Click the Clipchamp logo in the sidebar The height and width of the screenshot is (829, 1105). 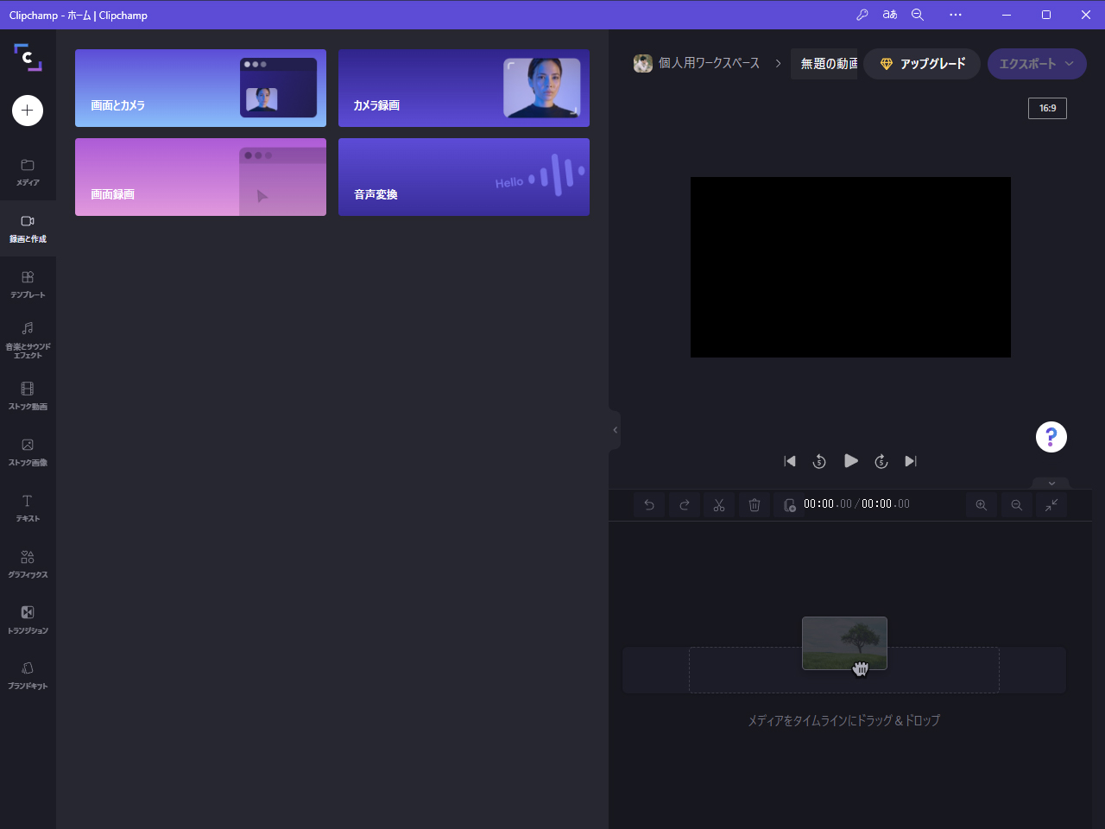coord(28,57)
